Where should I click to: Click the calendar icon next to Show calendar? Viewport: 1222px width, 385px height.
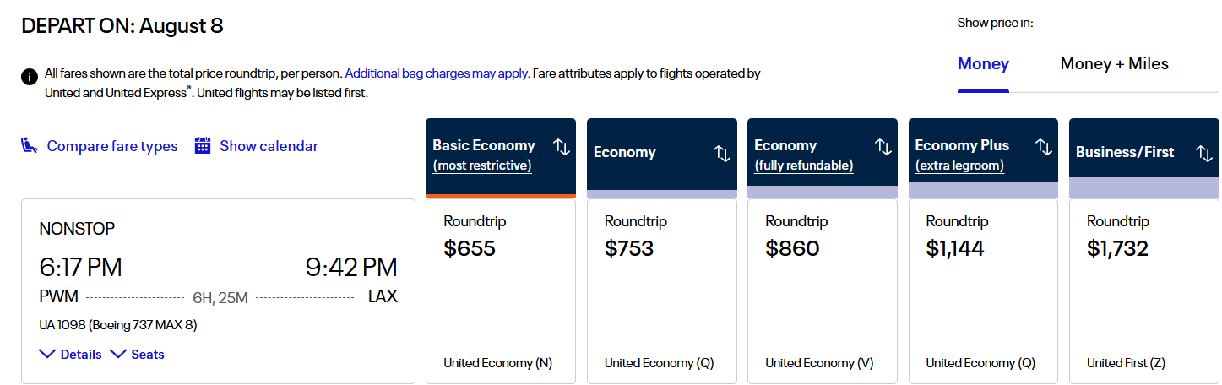tap(203, 146)
